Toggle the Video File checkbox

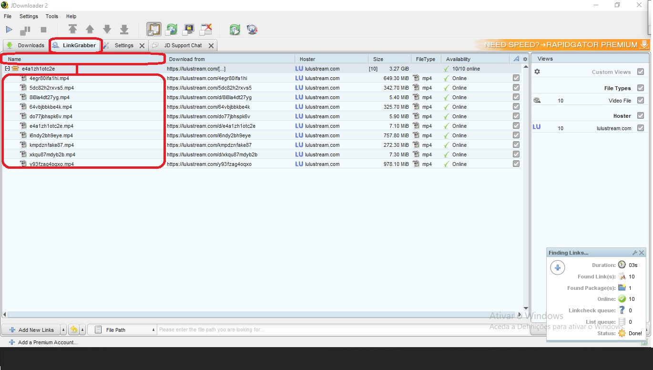pos(641,101)
